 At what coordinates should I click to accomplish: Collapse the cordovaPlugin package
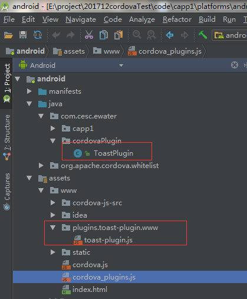(52, 141)
